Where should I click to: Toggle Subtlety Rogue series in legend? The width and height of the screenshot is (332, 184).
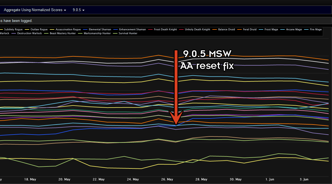click(13, 29)
